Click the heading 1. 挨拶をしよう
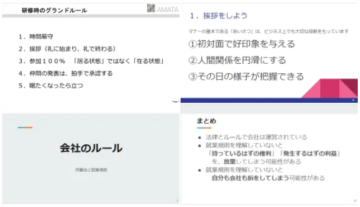360x207 pixels. pos(219,16)
